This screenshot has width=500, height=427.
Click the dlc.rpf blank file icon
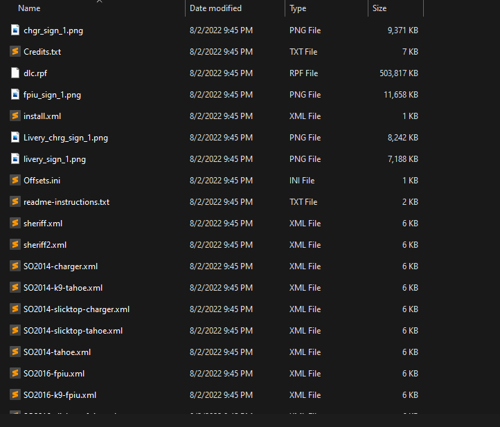tap(15, 73)
